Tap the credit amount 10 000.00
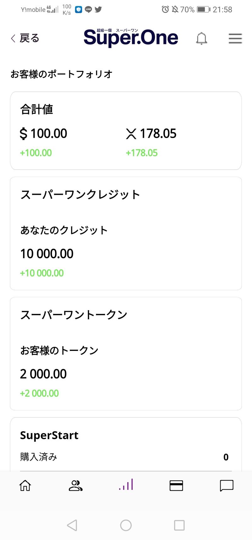Screen dimensions: 252x540 pos(47,254)
